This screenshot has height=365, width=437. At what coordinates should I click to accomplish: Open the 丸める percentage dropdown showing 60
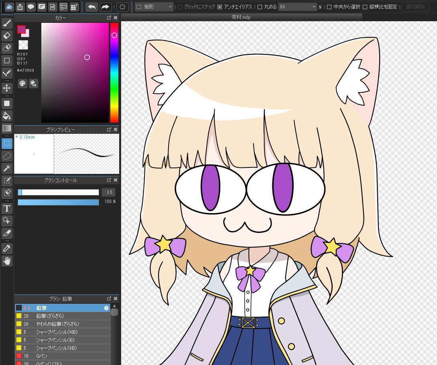(298, 7)
